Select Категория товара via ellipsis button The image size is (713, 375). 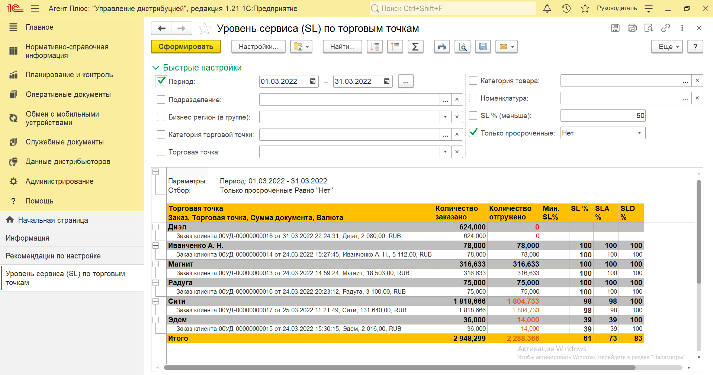point(685,81)
